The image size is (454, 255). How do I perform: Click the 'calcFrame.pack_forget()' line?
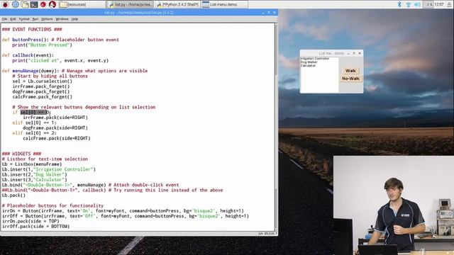(x=43, y=97)
